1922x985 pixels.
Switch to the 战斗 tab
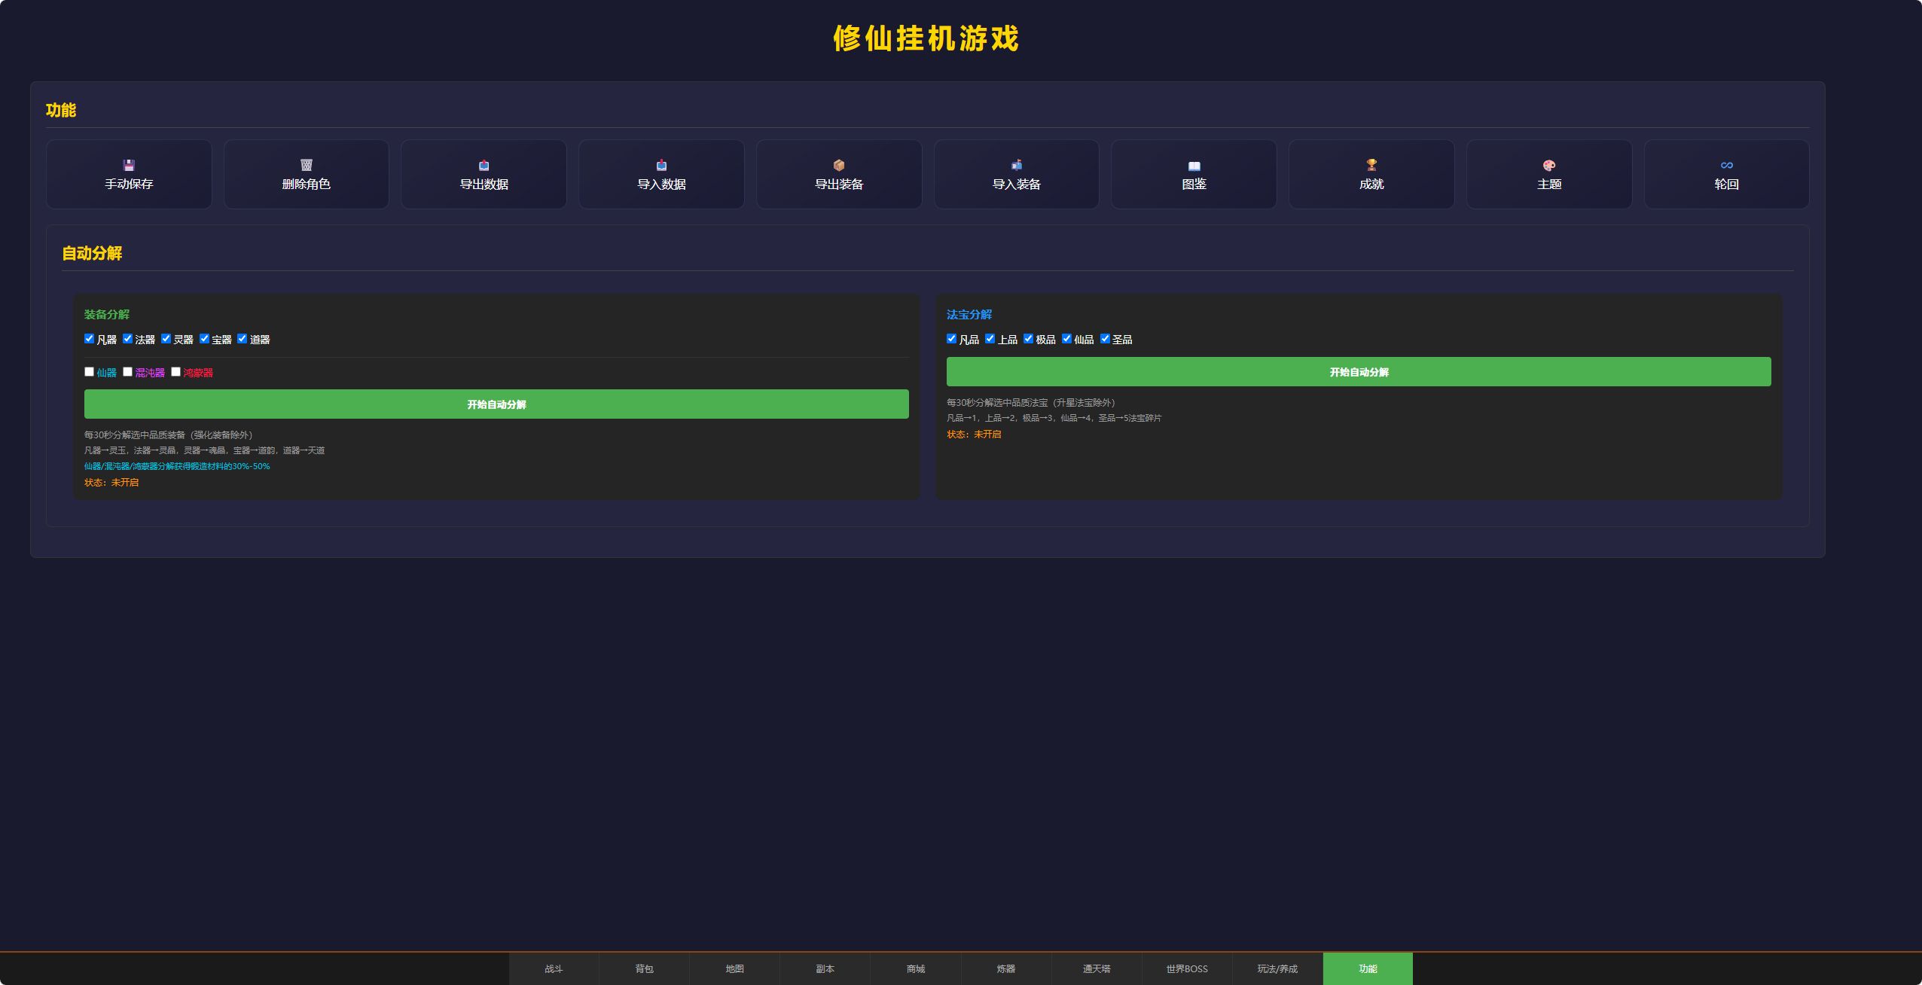tap(554, 968)
